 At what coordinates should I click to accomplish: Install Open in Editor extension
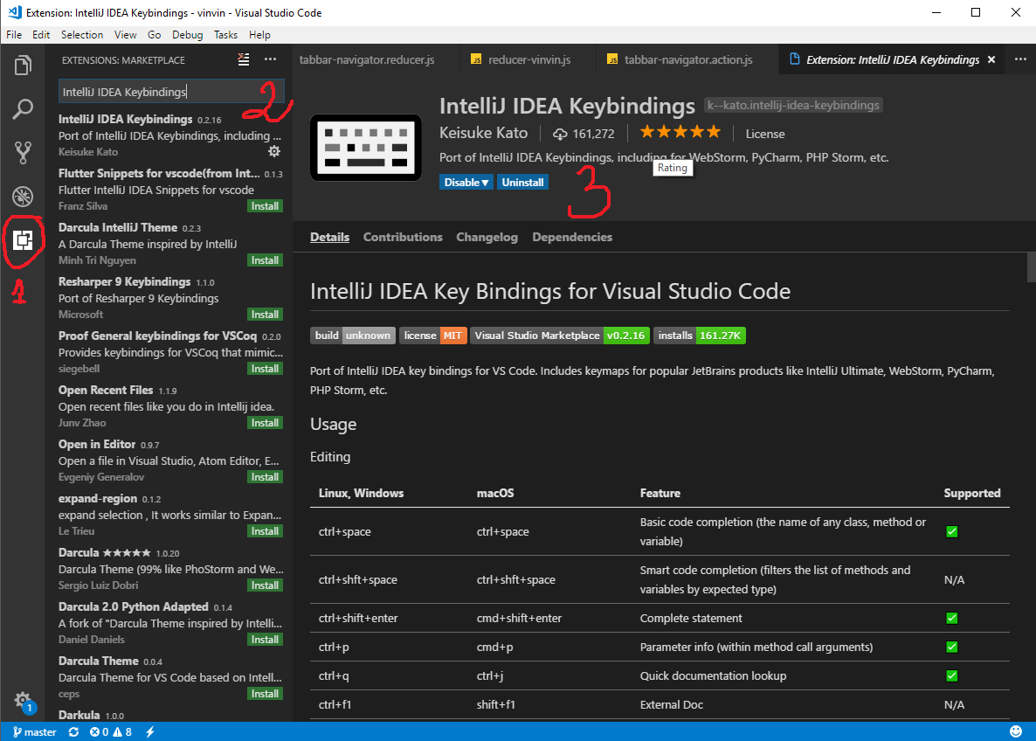pos(265,477)
